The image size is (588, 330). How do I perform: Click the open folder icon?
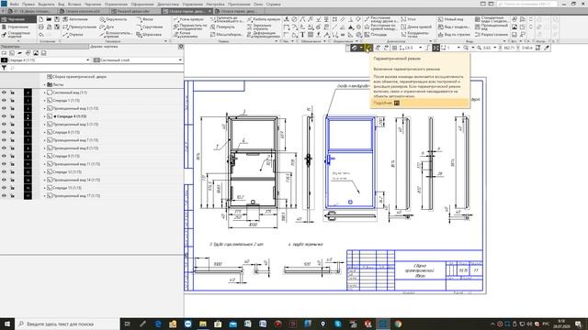49,19
